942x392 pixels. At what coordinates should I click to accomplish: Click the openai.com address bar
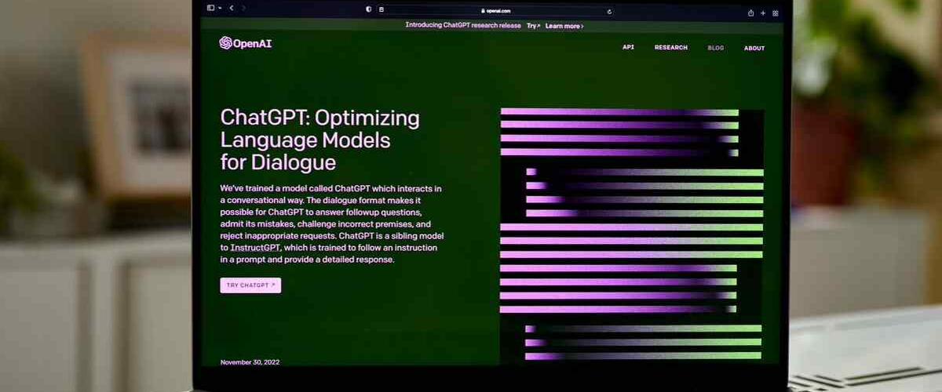pyautogui.click(x=495, y=11)
